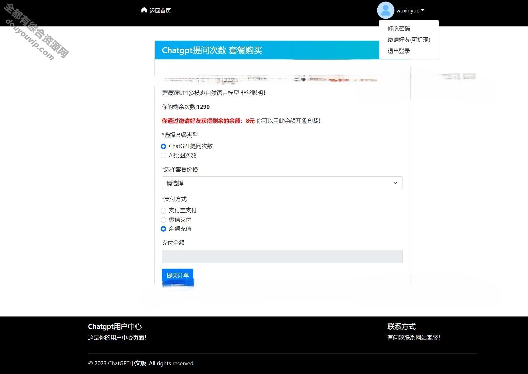Viewport: 528px width, 374px height.
Task: Click the user avatar icon
Action: coord(385,10)
